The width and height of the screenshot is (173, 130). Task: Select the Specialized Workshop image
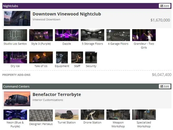144,115
